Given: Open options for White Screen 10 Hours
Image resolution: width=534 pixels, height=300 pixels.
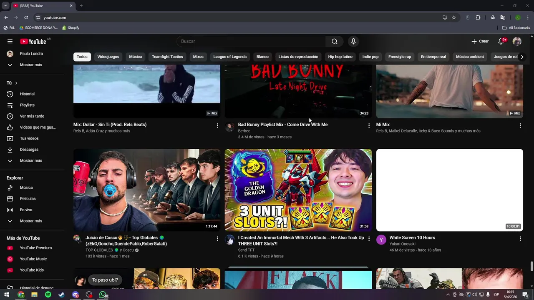Looking at the screenshot, I should pos(520,239).
